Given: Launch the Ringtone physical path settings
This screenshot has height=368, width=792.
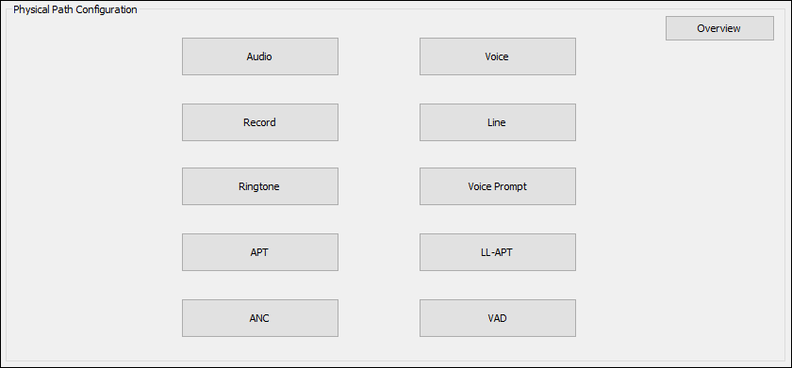Looking at the screenshot, I should point(260,186).
